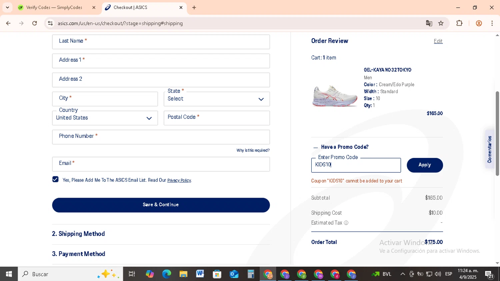Click the browser back arrow
Viewport: 500px width, 281px height.
pos(8,23)
